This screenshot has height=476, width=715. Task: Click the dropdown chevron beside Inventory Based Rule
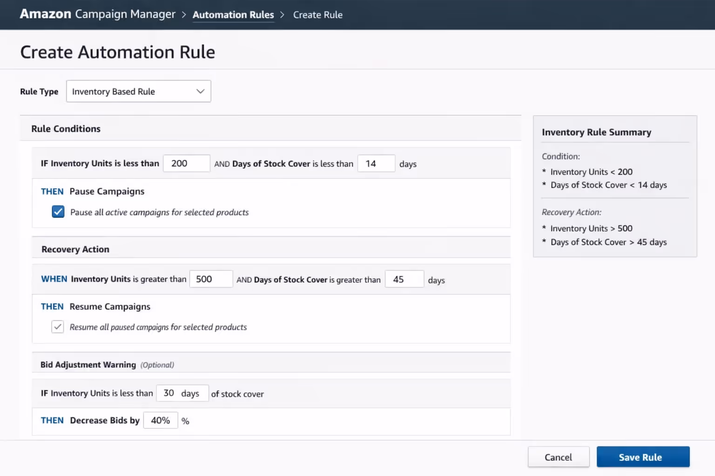[x=200, y=91]
